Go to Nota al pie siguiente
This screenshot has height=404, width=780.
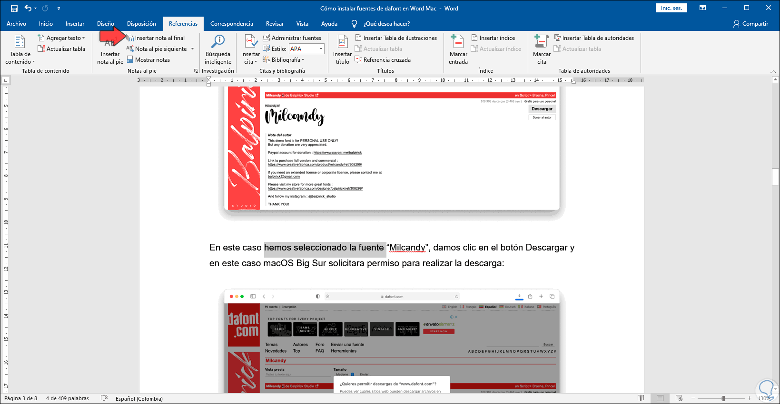tap(157, 49)
